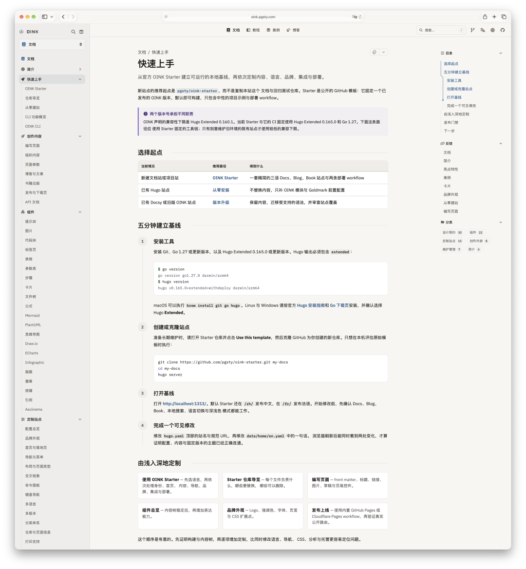The image size is (526, 569).
Task: Open the 从零安装 link in table
Action: tap(221, 190)
